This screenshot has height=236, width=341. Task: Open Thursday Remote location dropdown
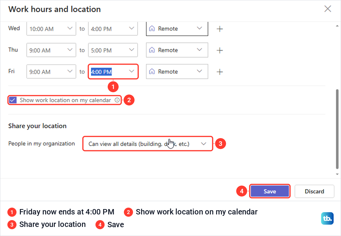pyautogui.click(x=177, y=50)
